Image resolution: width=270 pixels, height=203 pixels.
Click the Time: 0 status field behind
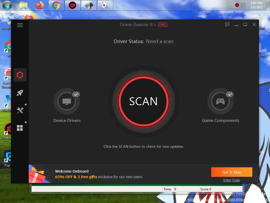pos(180,189)
